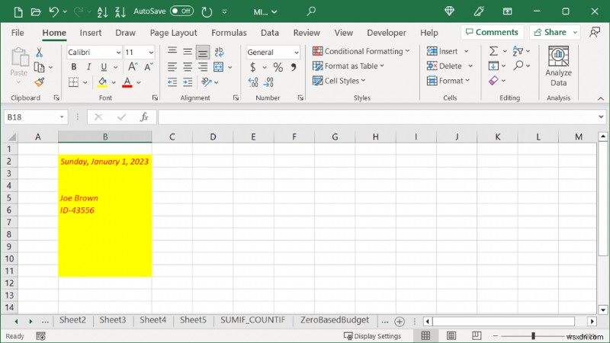Click Merge and Center icon
This screenshot has width=610, height=343.
click(219, 67)
